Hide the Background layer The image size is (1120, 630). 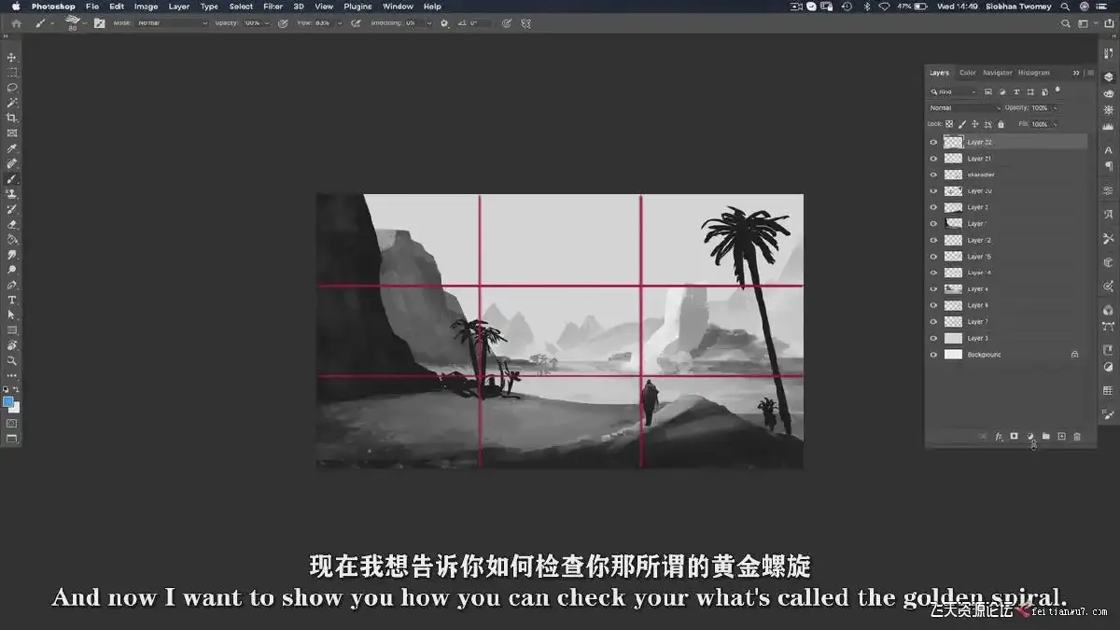pyautogui.click(x=933, y=355)
